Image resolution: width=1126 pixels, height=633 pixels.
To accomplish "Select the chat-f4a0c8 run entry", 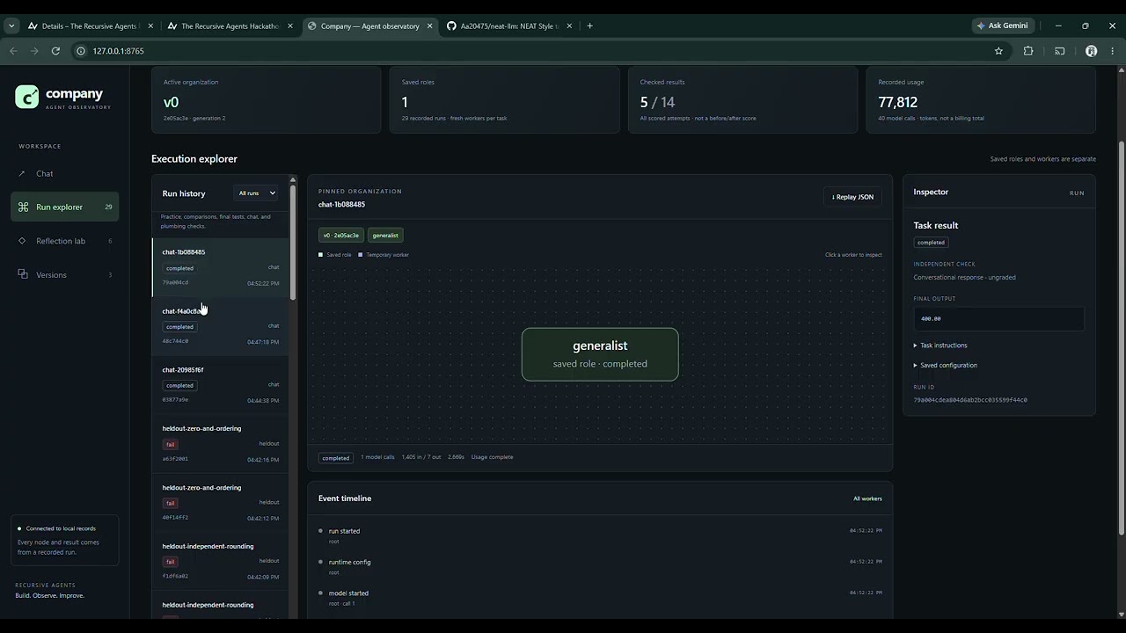I will 220,326.
